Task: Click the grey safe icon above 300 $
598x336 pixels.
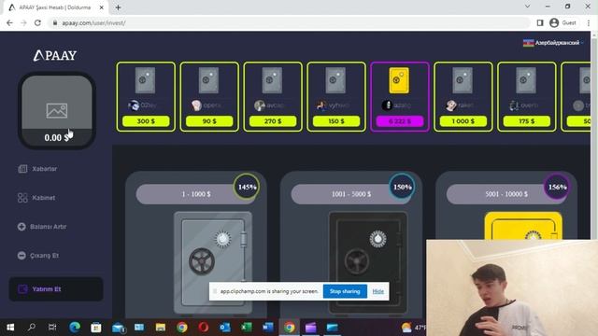Action: (x=146, y=80)
